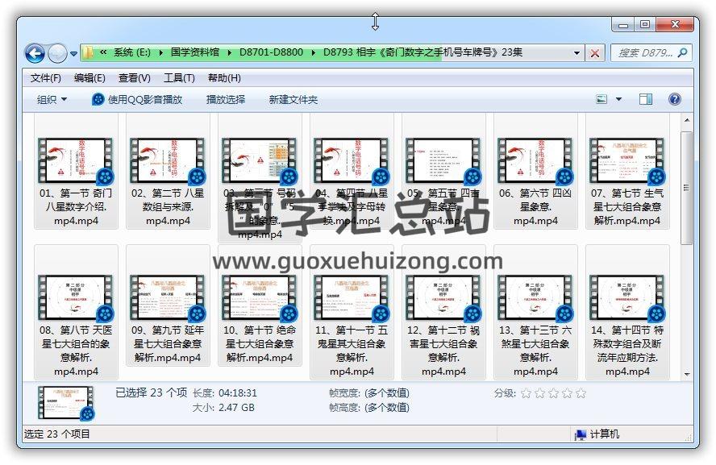Viewport: 716px width, 465px height.
Task: Click the vertical scrollbar thumb
Action: click(x=686, y=188)
